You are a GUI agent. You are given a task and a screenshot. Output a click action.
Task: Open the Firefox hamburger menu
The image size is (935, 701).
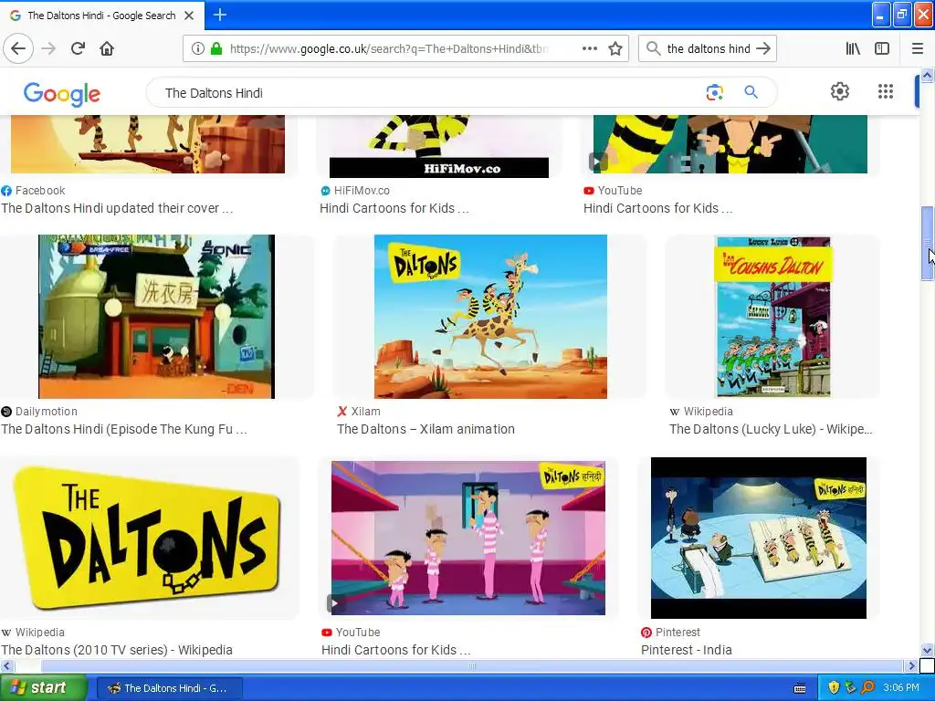pos(918,49)
